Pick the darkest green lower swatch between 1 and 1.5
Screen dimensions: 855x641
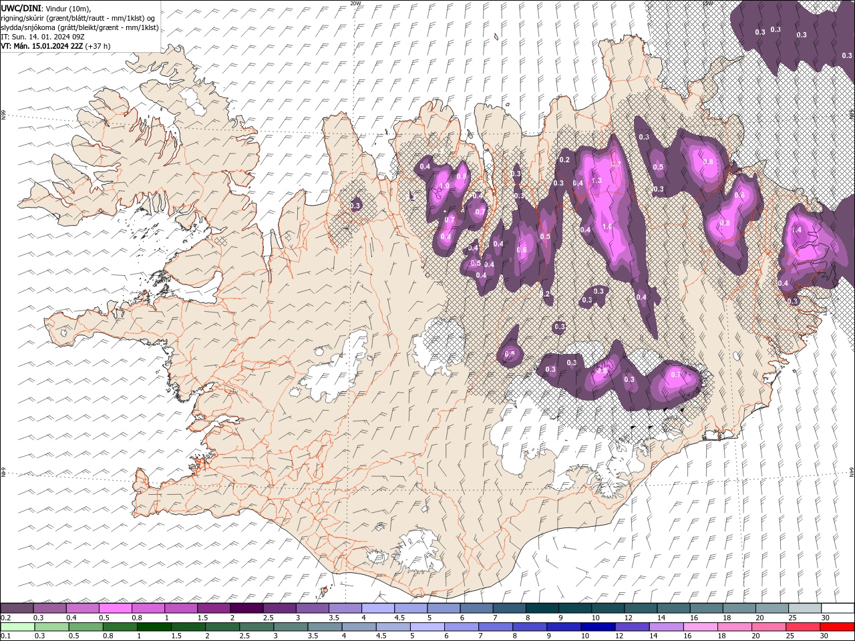tap(154, 627)
